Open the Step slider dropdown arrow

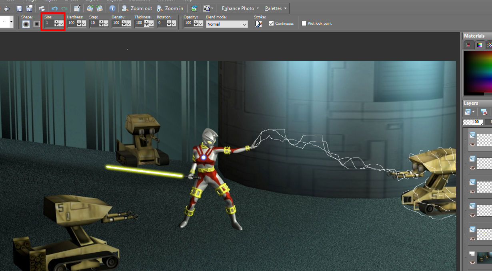tap(106, 24)
